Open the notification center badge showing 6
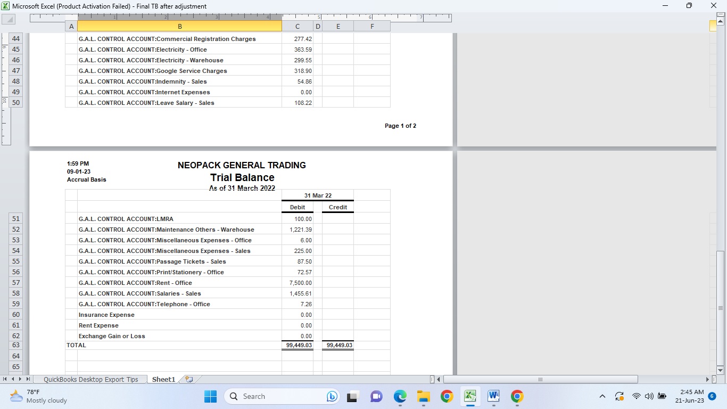This screenshot has width=727, height=409. pos(712,396)
